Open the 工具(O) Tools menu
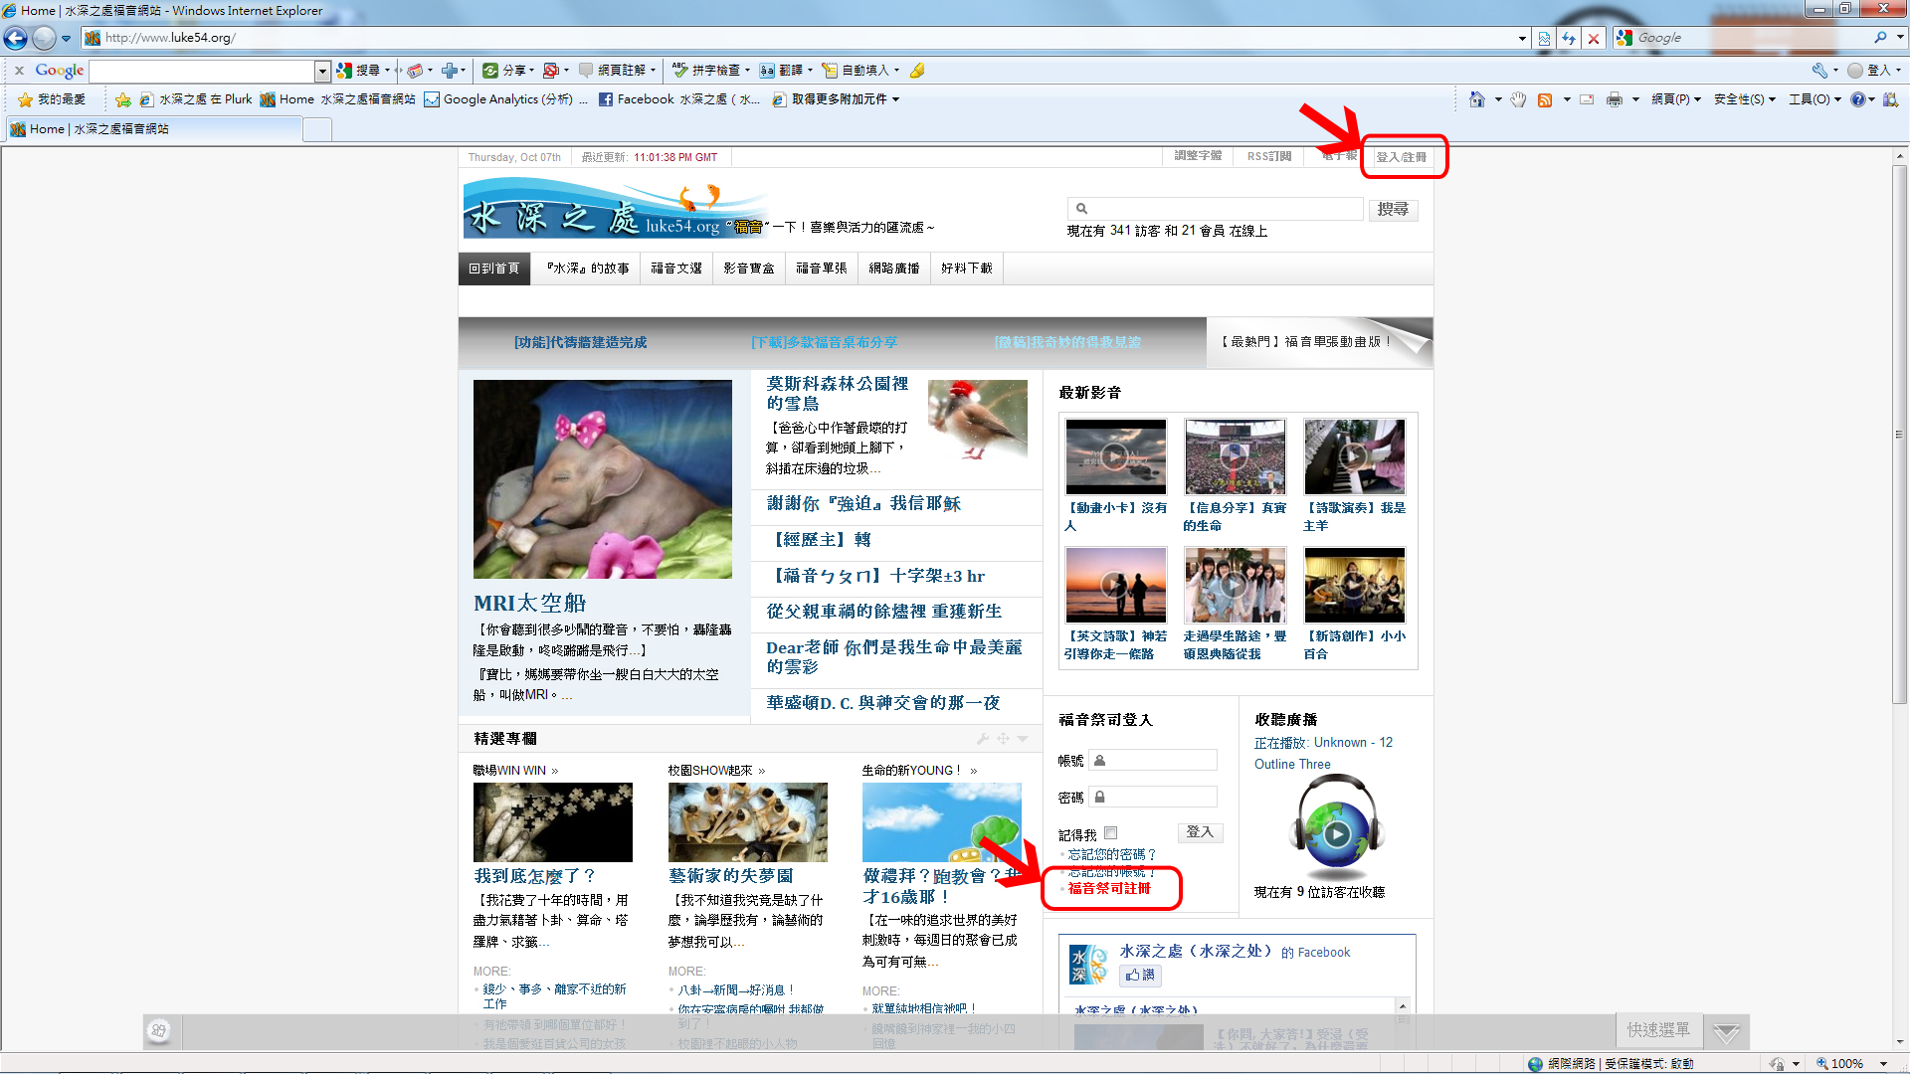 (x=1815, y=99)
